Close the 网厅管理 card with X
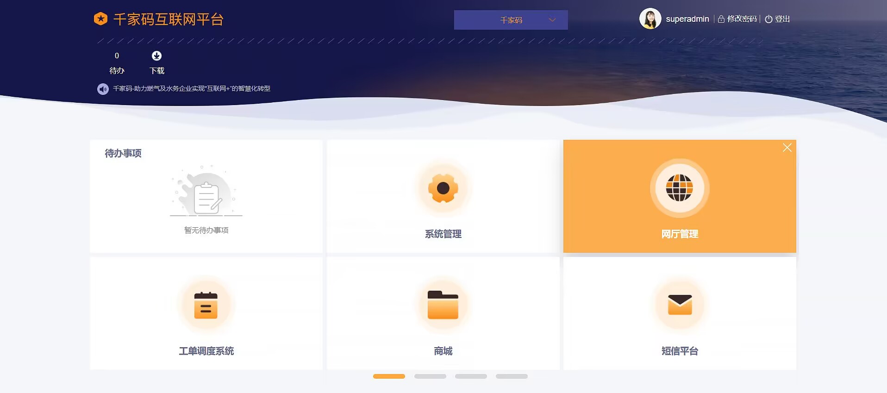The width and height of the screenshot is (887, 393). click(x=787, y=148)
